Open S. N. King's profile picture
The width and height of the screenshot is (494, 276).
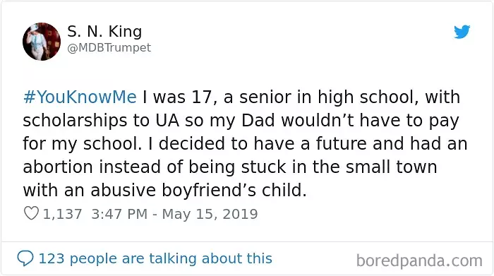tap(42, 41)
